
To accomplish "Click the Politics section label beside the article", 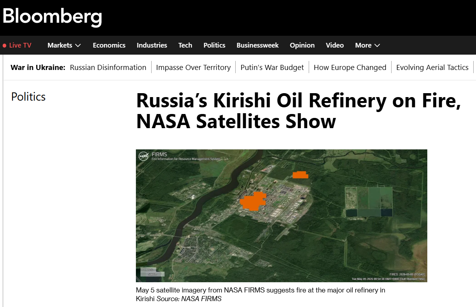I will (x=28, y=97).
